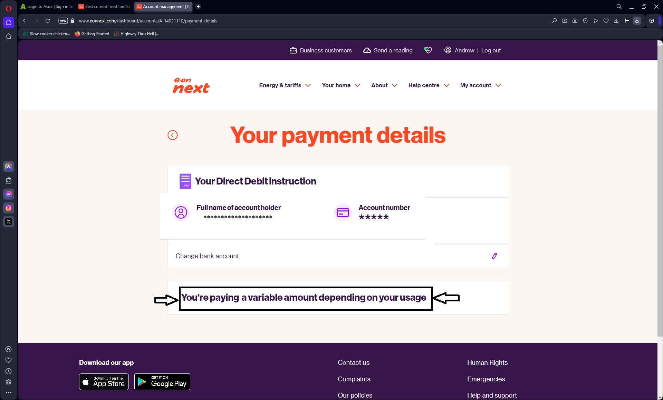This screenshot has width=663, height=400.
Task: Click the heart/loyalty icon in top bar
Action: pyautogui.click(x=427, y=50)
